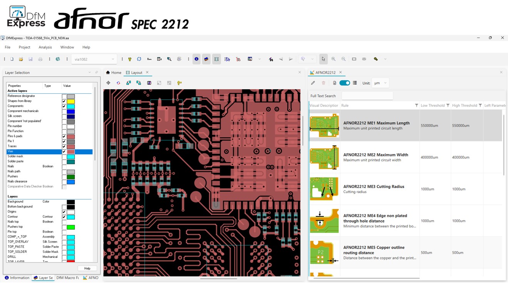Toggle the blue switch in AFNOR2212 toolbar

click(345, 83)
